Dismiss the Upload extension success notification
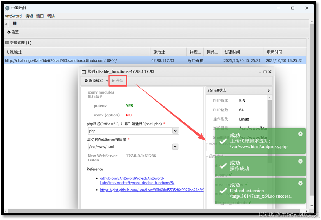The image size is (321, 220). [x=300, y=183]
